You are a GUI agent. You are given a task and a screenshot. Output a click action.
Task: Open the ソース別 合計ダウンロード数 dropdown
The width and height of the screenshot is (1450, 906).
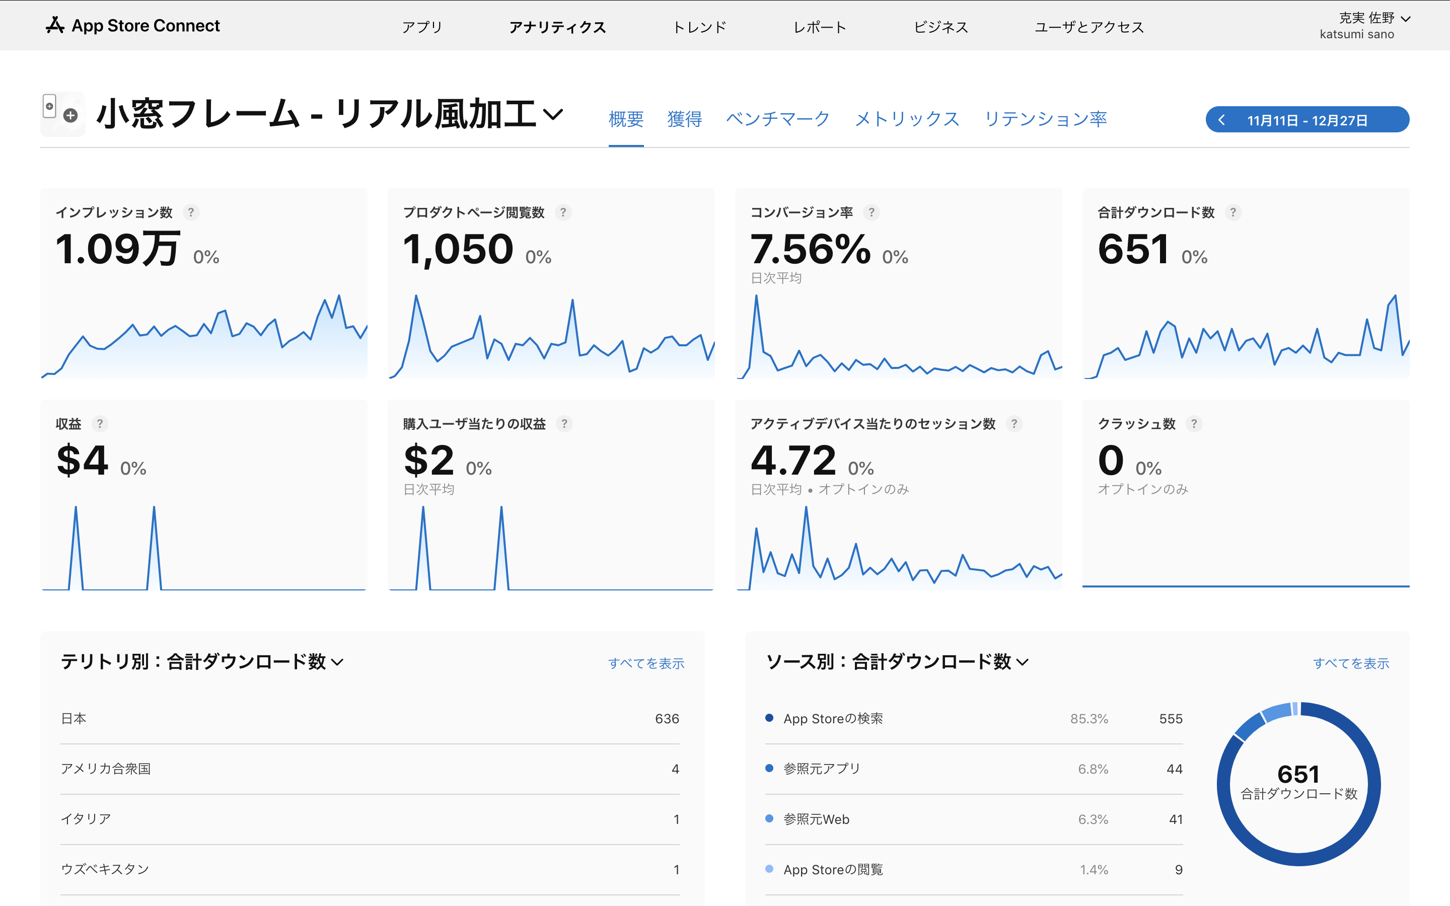(1024, 662)
